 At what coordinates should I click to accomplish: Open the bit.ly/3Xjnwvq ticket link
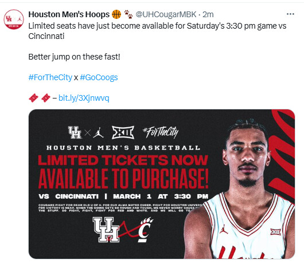[x=84, y=98]
